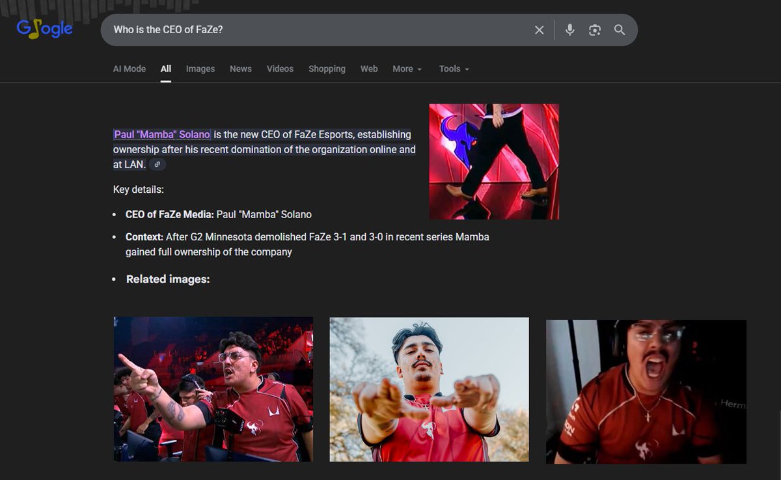Start voice search with microphone icon
The image size is (781, 480).
tap(569, 30)
